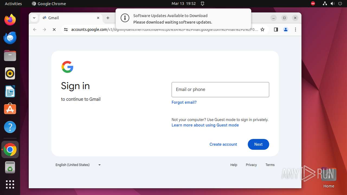Open the Trash in the dock
This screenshot has height=195, width=347.
[x=10, y=167]
